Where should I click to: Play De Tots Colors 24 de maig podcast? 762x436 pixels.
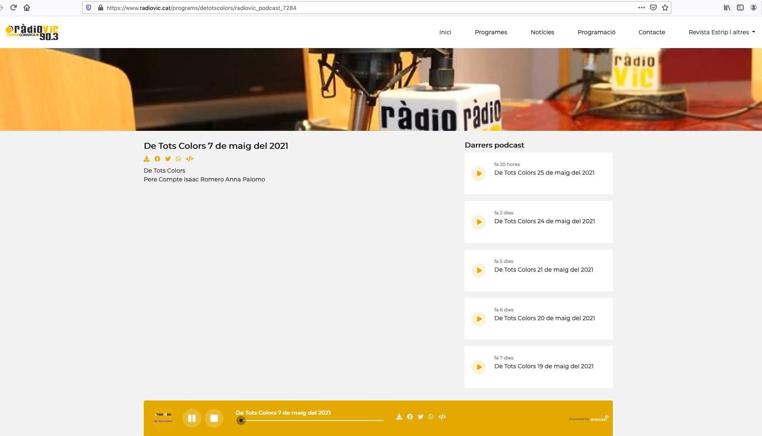point(479,222)
